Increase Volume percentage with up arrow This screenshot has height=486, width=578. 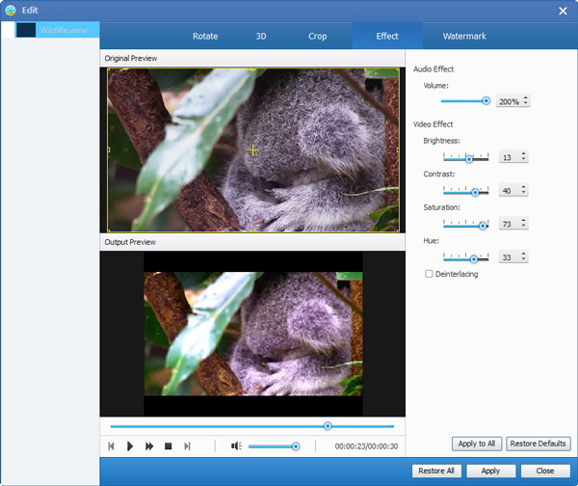click(526, 98)
